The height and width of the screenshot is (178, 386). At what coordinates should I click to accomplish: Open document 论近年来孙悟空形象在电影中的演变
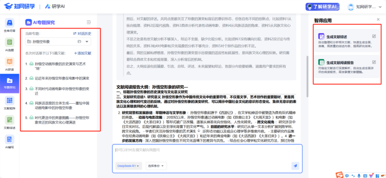[62, 78]
